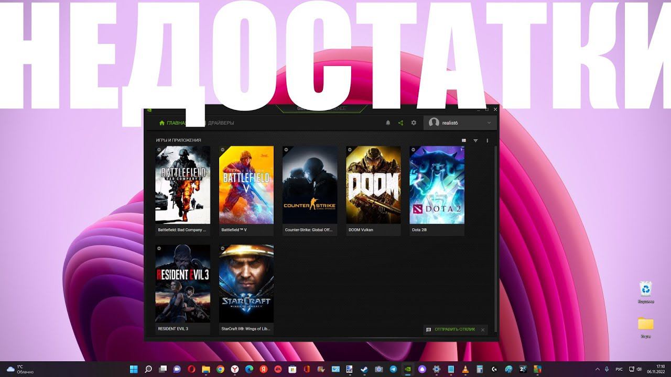Open Windows Settings gear on taskbar
This screenshot has width=671, height=377.
coord(437,369)
